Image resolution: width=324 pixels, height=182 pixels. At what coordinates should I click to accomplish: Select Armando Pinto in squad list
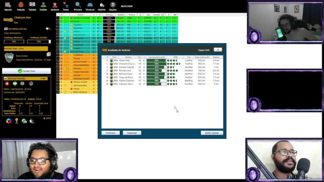[x=77, y=52]
